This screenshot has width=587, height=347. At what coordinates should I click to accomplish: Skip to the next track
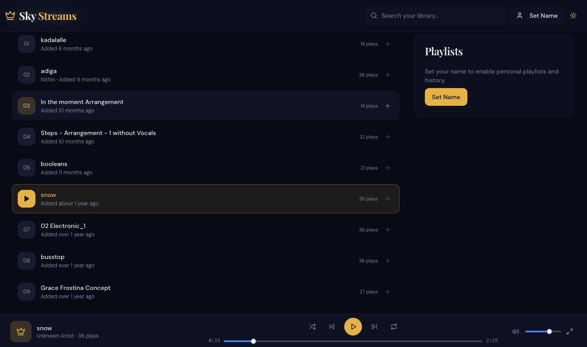point(374,327)
